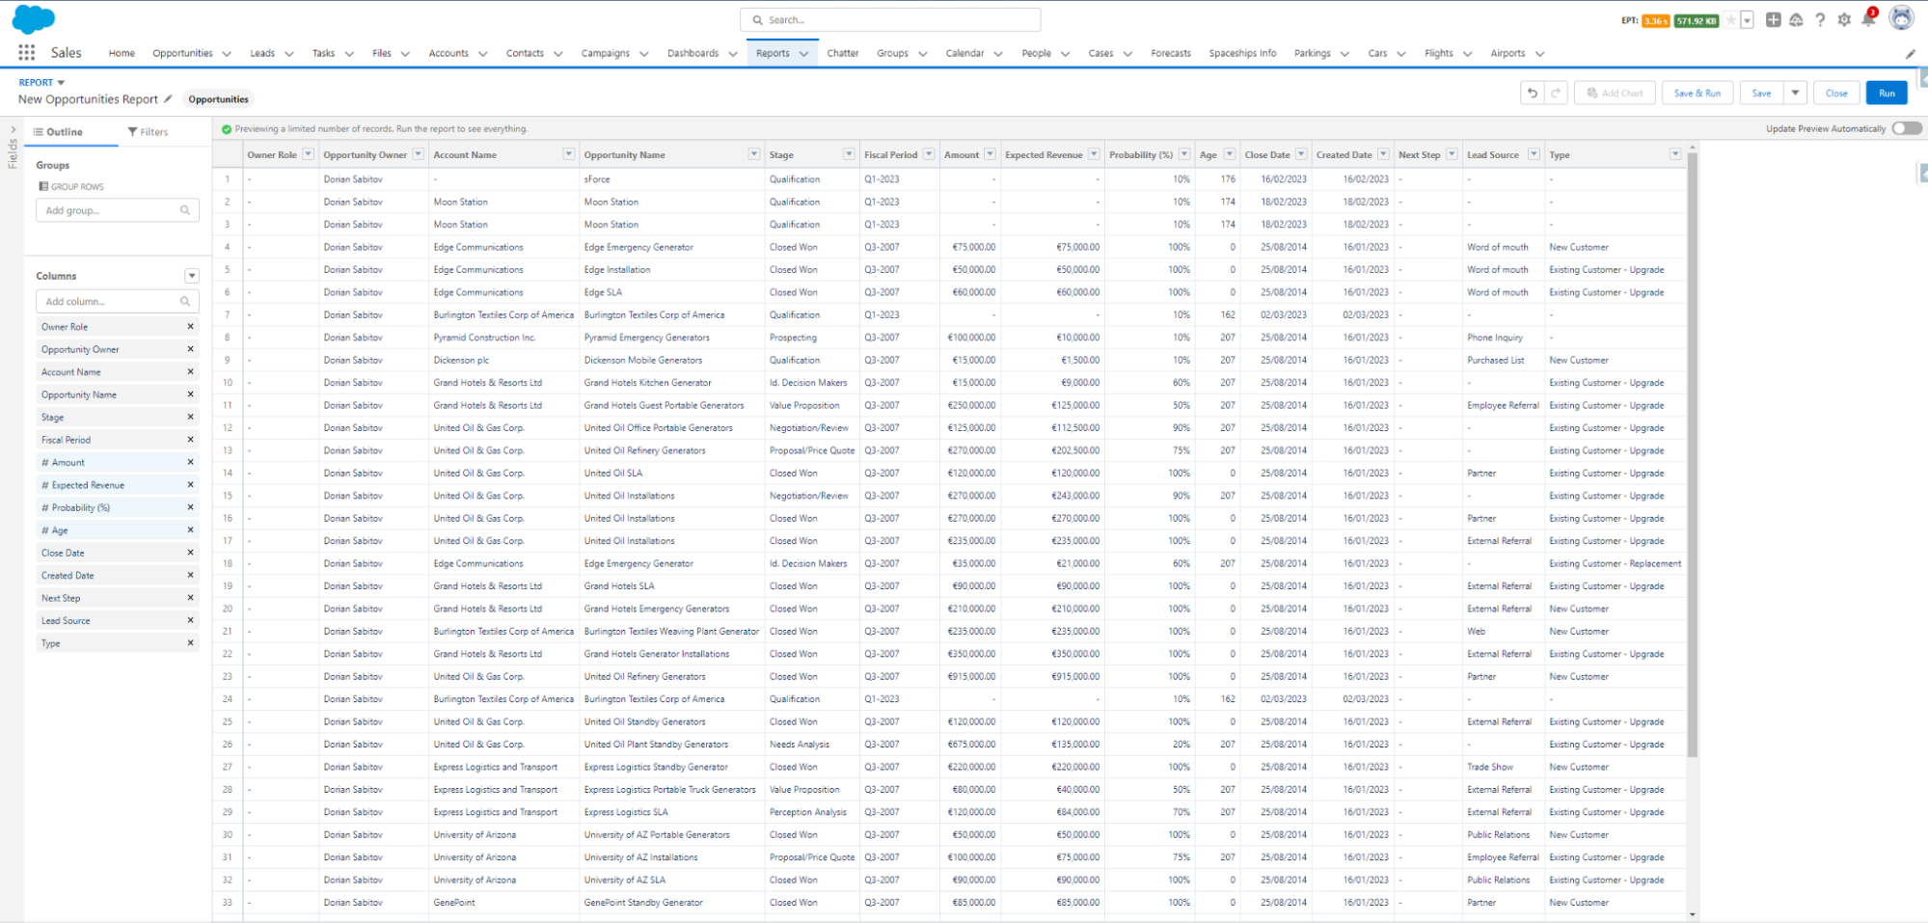
Task: Switch to the Filters tab
Action: pos(149,131)
